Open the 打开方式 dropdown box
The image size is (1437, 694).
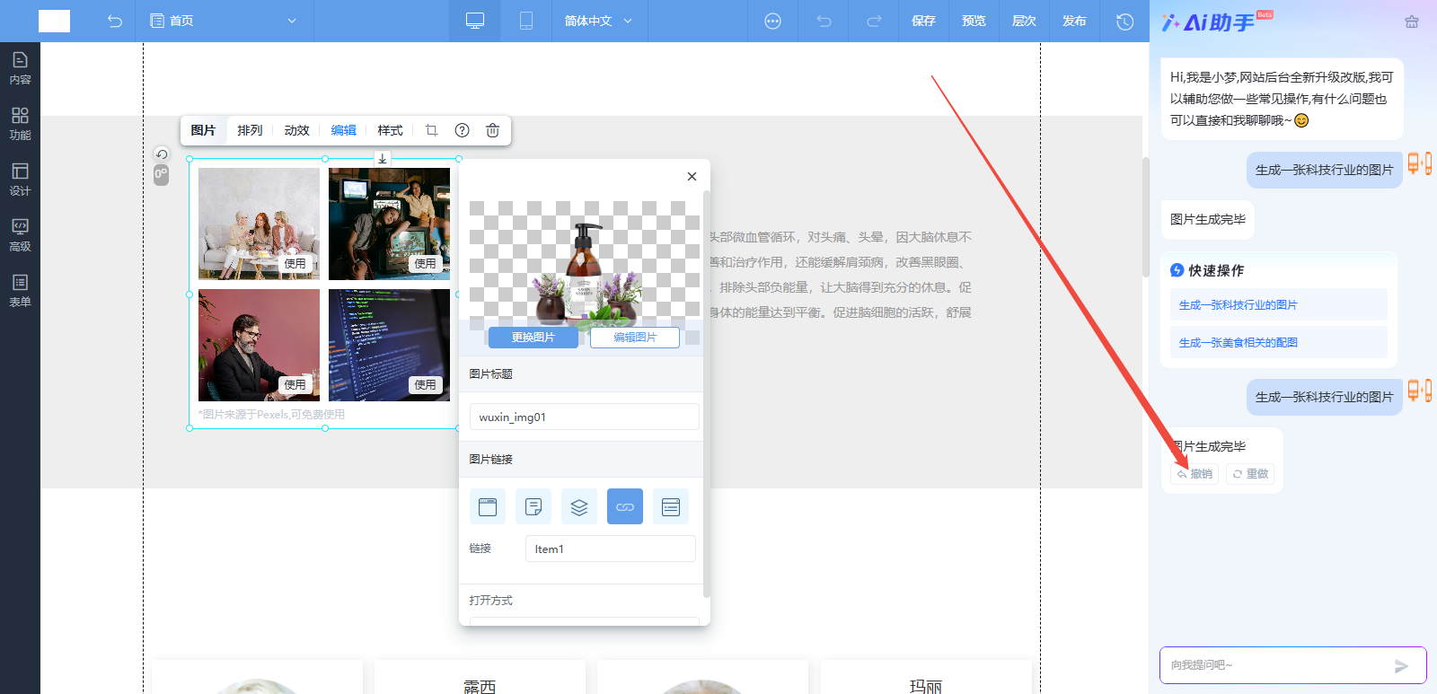tap(584, 620)
